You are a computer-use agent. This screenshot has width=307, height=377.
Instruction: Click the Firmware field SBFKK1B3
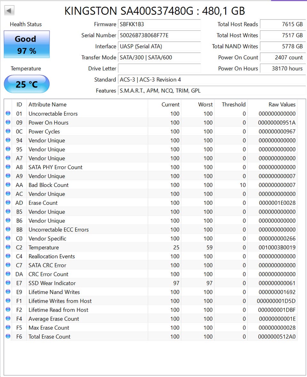[159, 24]
